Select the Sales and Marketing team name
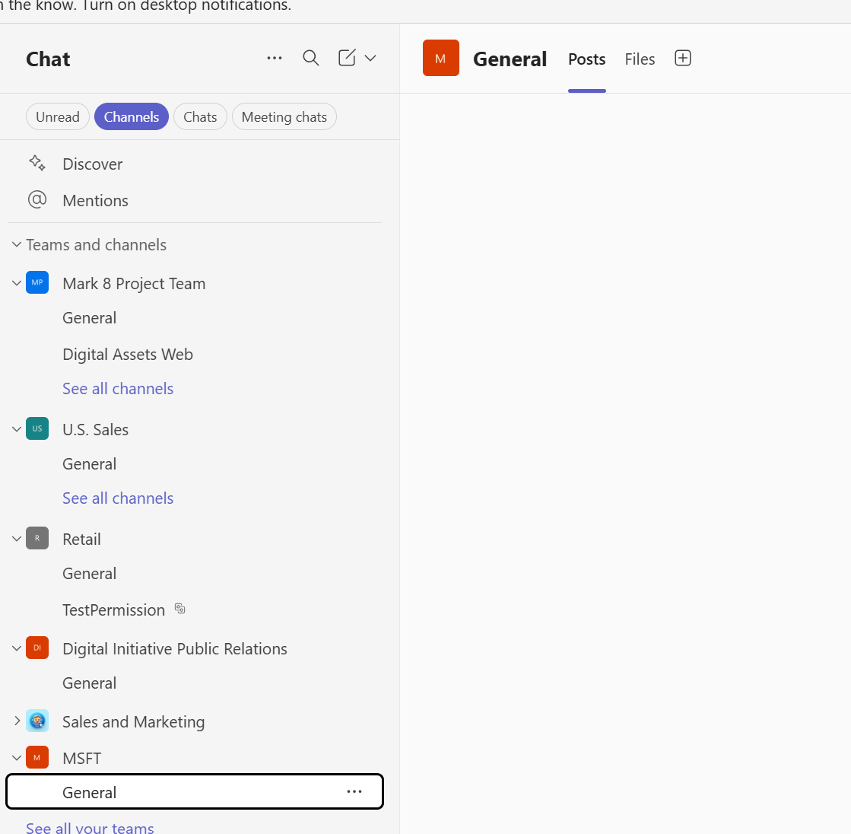Viewport: 851px width, 834px height. [x=134, y=721]
